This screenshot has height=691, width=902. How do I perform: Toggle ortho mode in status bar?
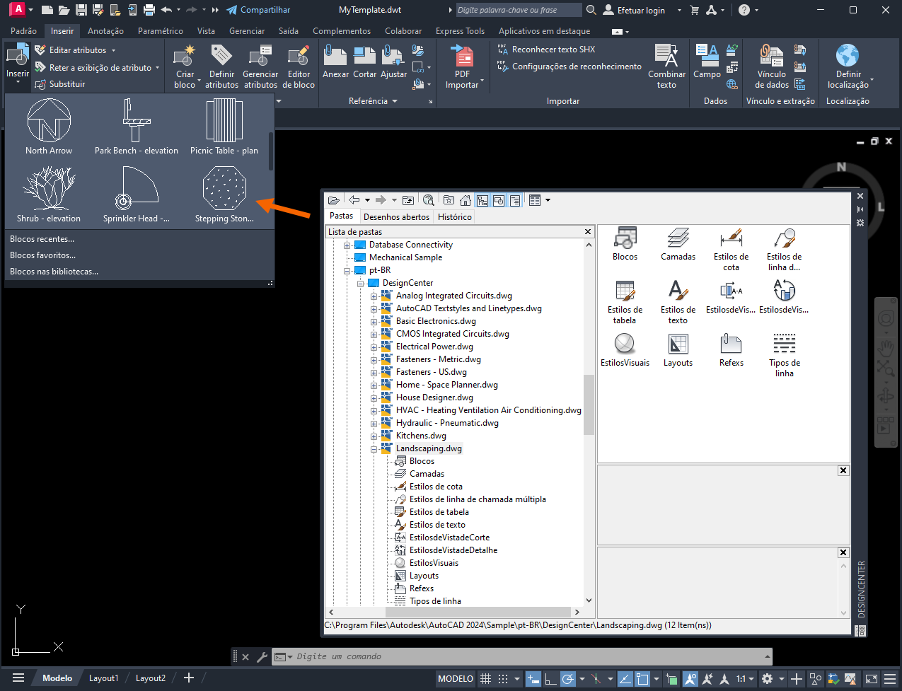click(x=550, y=678)
